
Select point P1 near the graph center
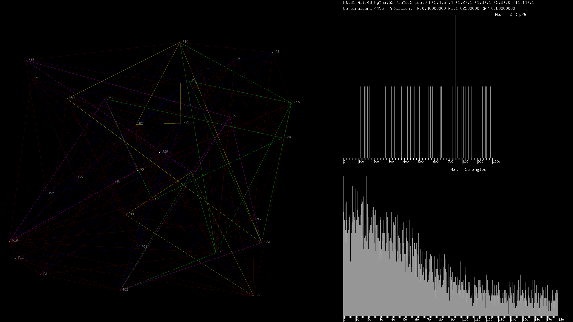[x=192, y=172]
